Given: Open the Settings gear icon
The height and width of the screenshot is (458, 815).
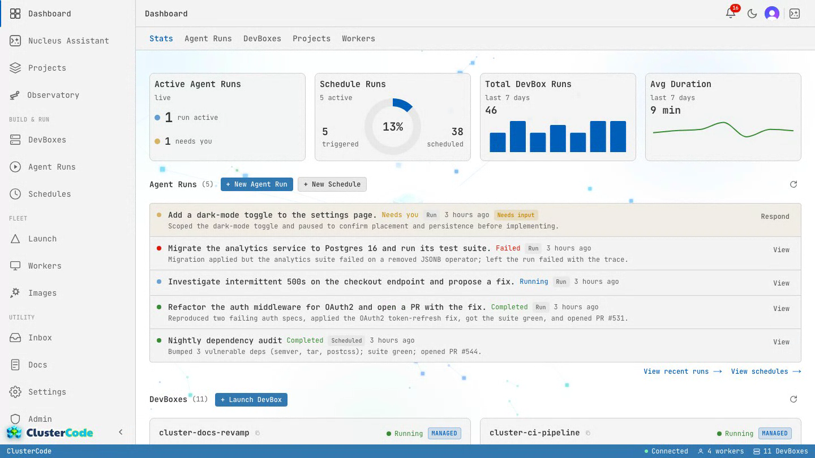Looking at the screenshot, I should [x=15, y=392].
